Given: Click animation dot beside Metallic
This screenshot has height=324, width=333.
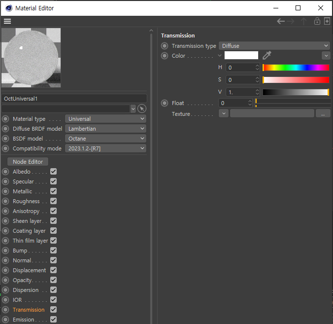Looking at the screenshot, I should [5, 191].
